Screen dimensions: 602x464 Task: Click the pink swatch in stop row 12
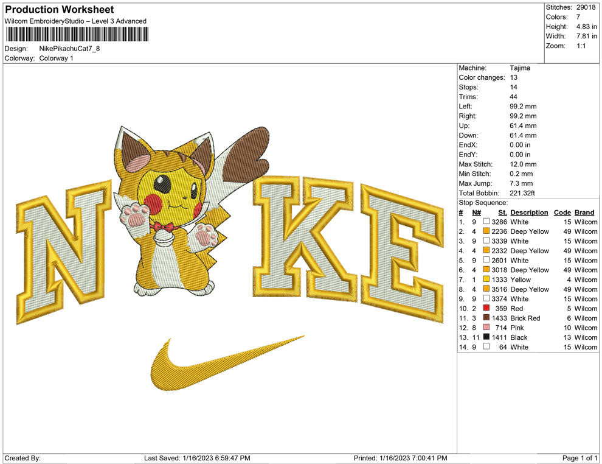point(486,327)
